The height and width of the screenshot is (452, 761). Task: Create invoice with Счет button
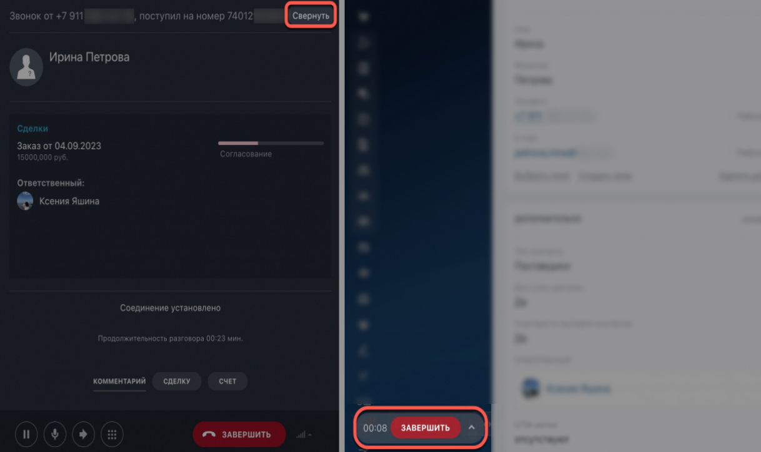[x=227, y=381]
